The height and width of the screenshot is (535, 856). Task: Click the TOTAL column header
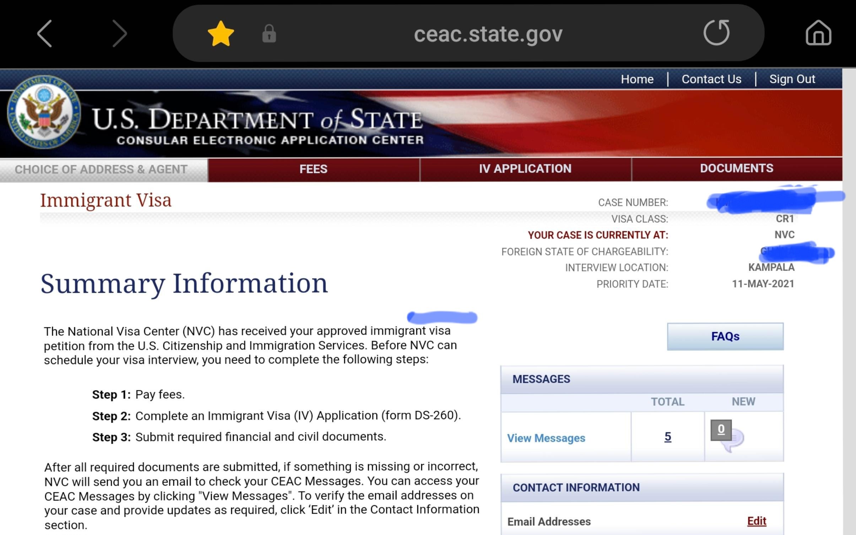667,402
